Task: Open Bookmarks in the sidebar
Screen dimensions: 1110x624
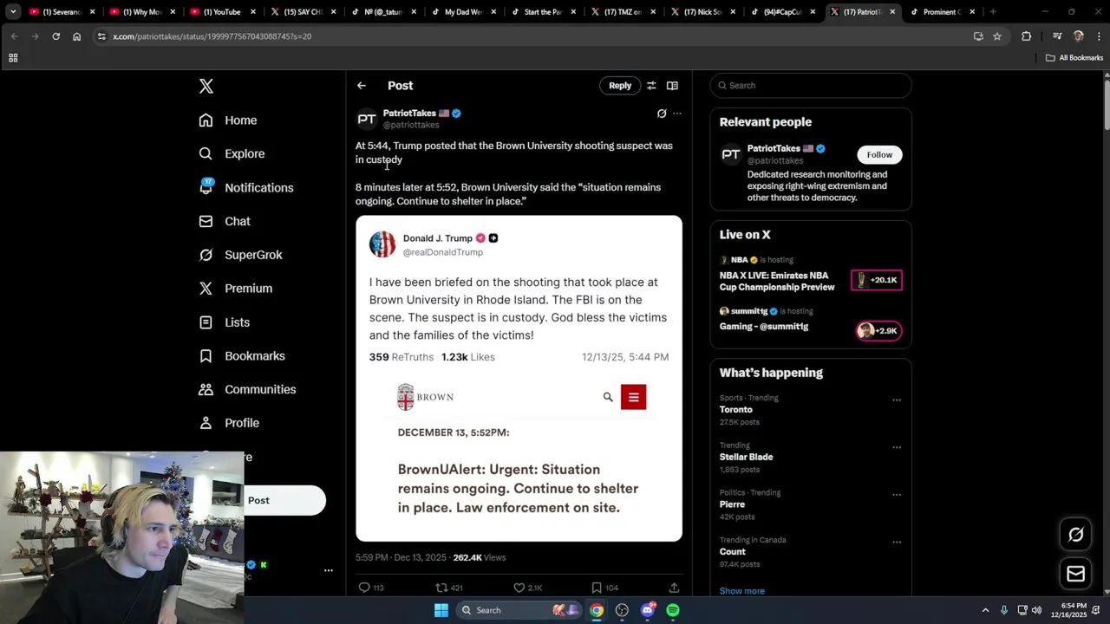Action: click(242, 356)
